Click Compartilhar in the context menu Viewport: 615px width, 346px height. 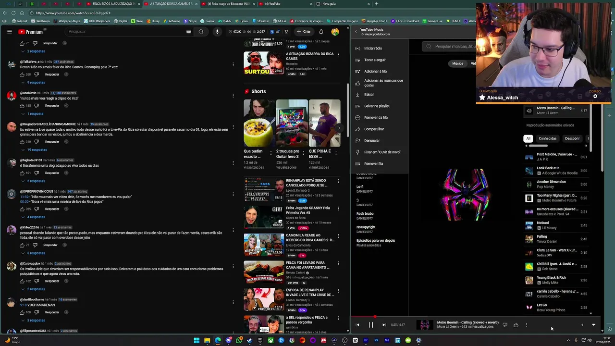(x=379, y=129)
